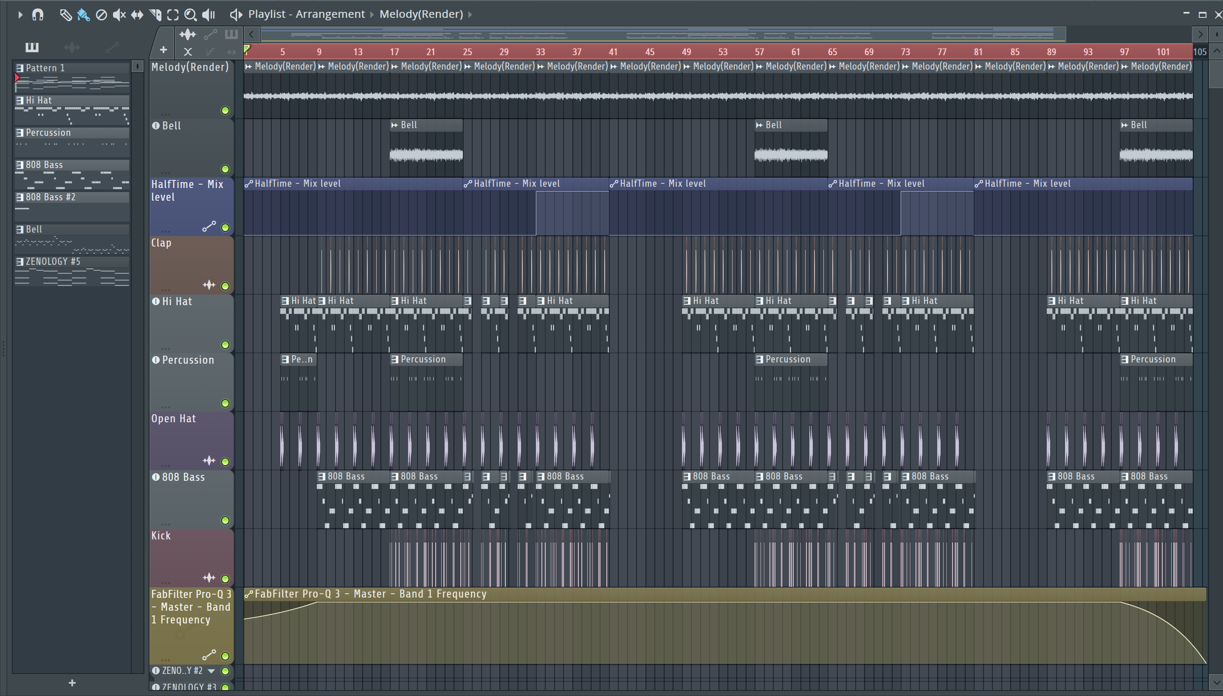Click the stretch arrows icon
Viewport: 1223px width, 696px height.
pos(231,52)
